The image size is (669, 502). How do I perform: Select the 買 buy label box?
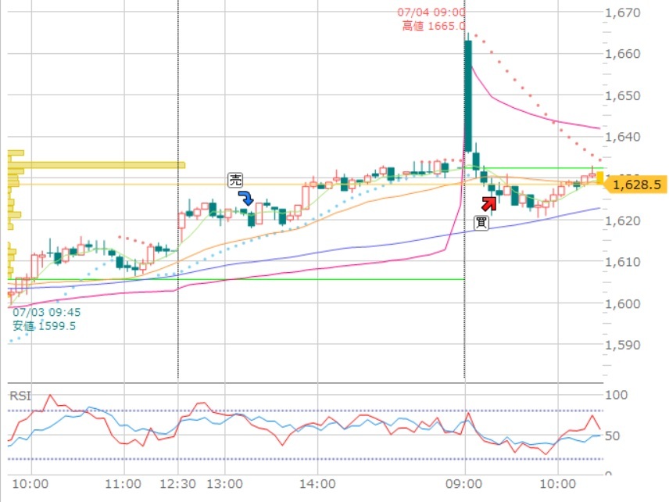coord(481,222)
